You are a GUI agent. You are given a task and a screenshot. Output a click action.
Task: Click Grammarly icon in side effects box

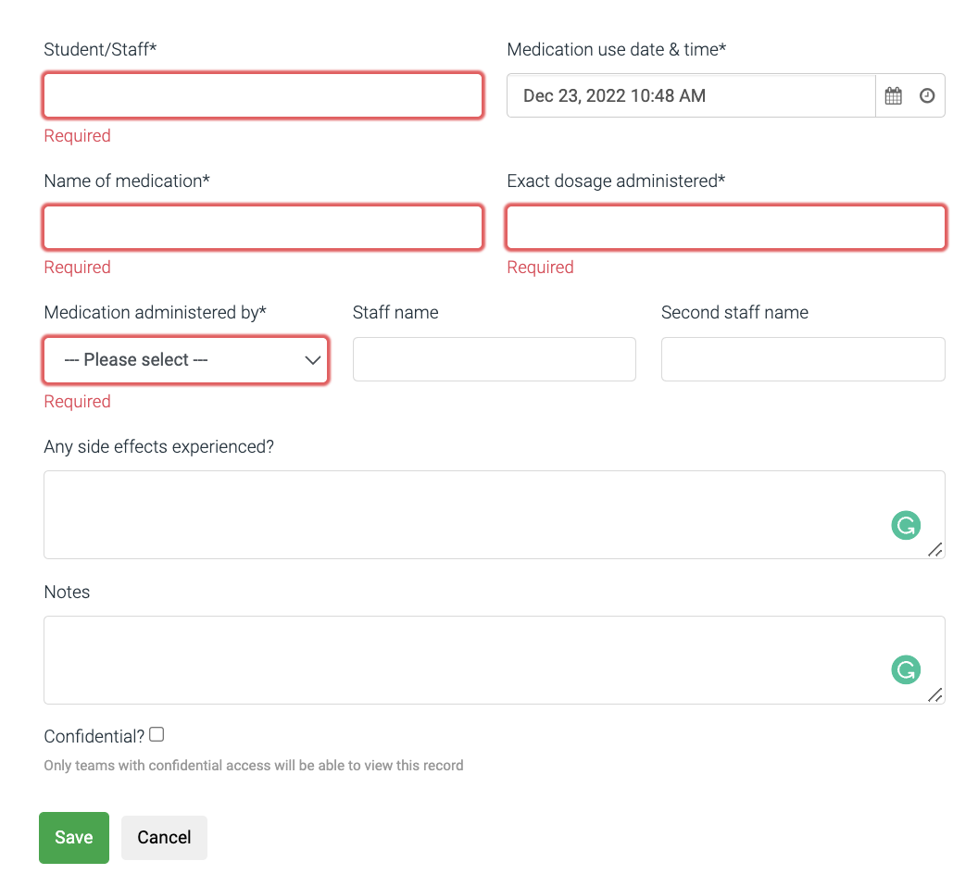905,526
